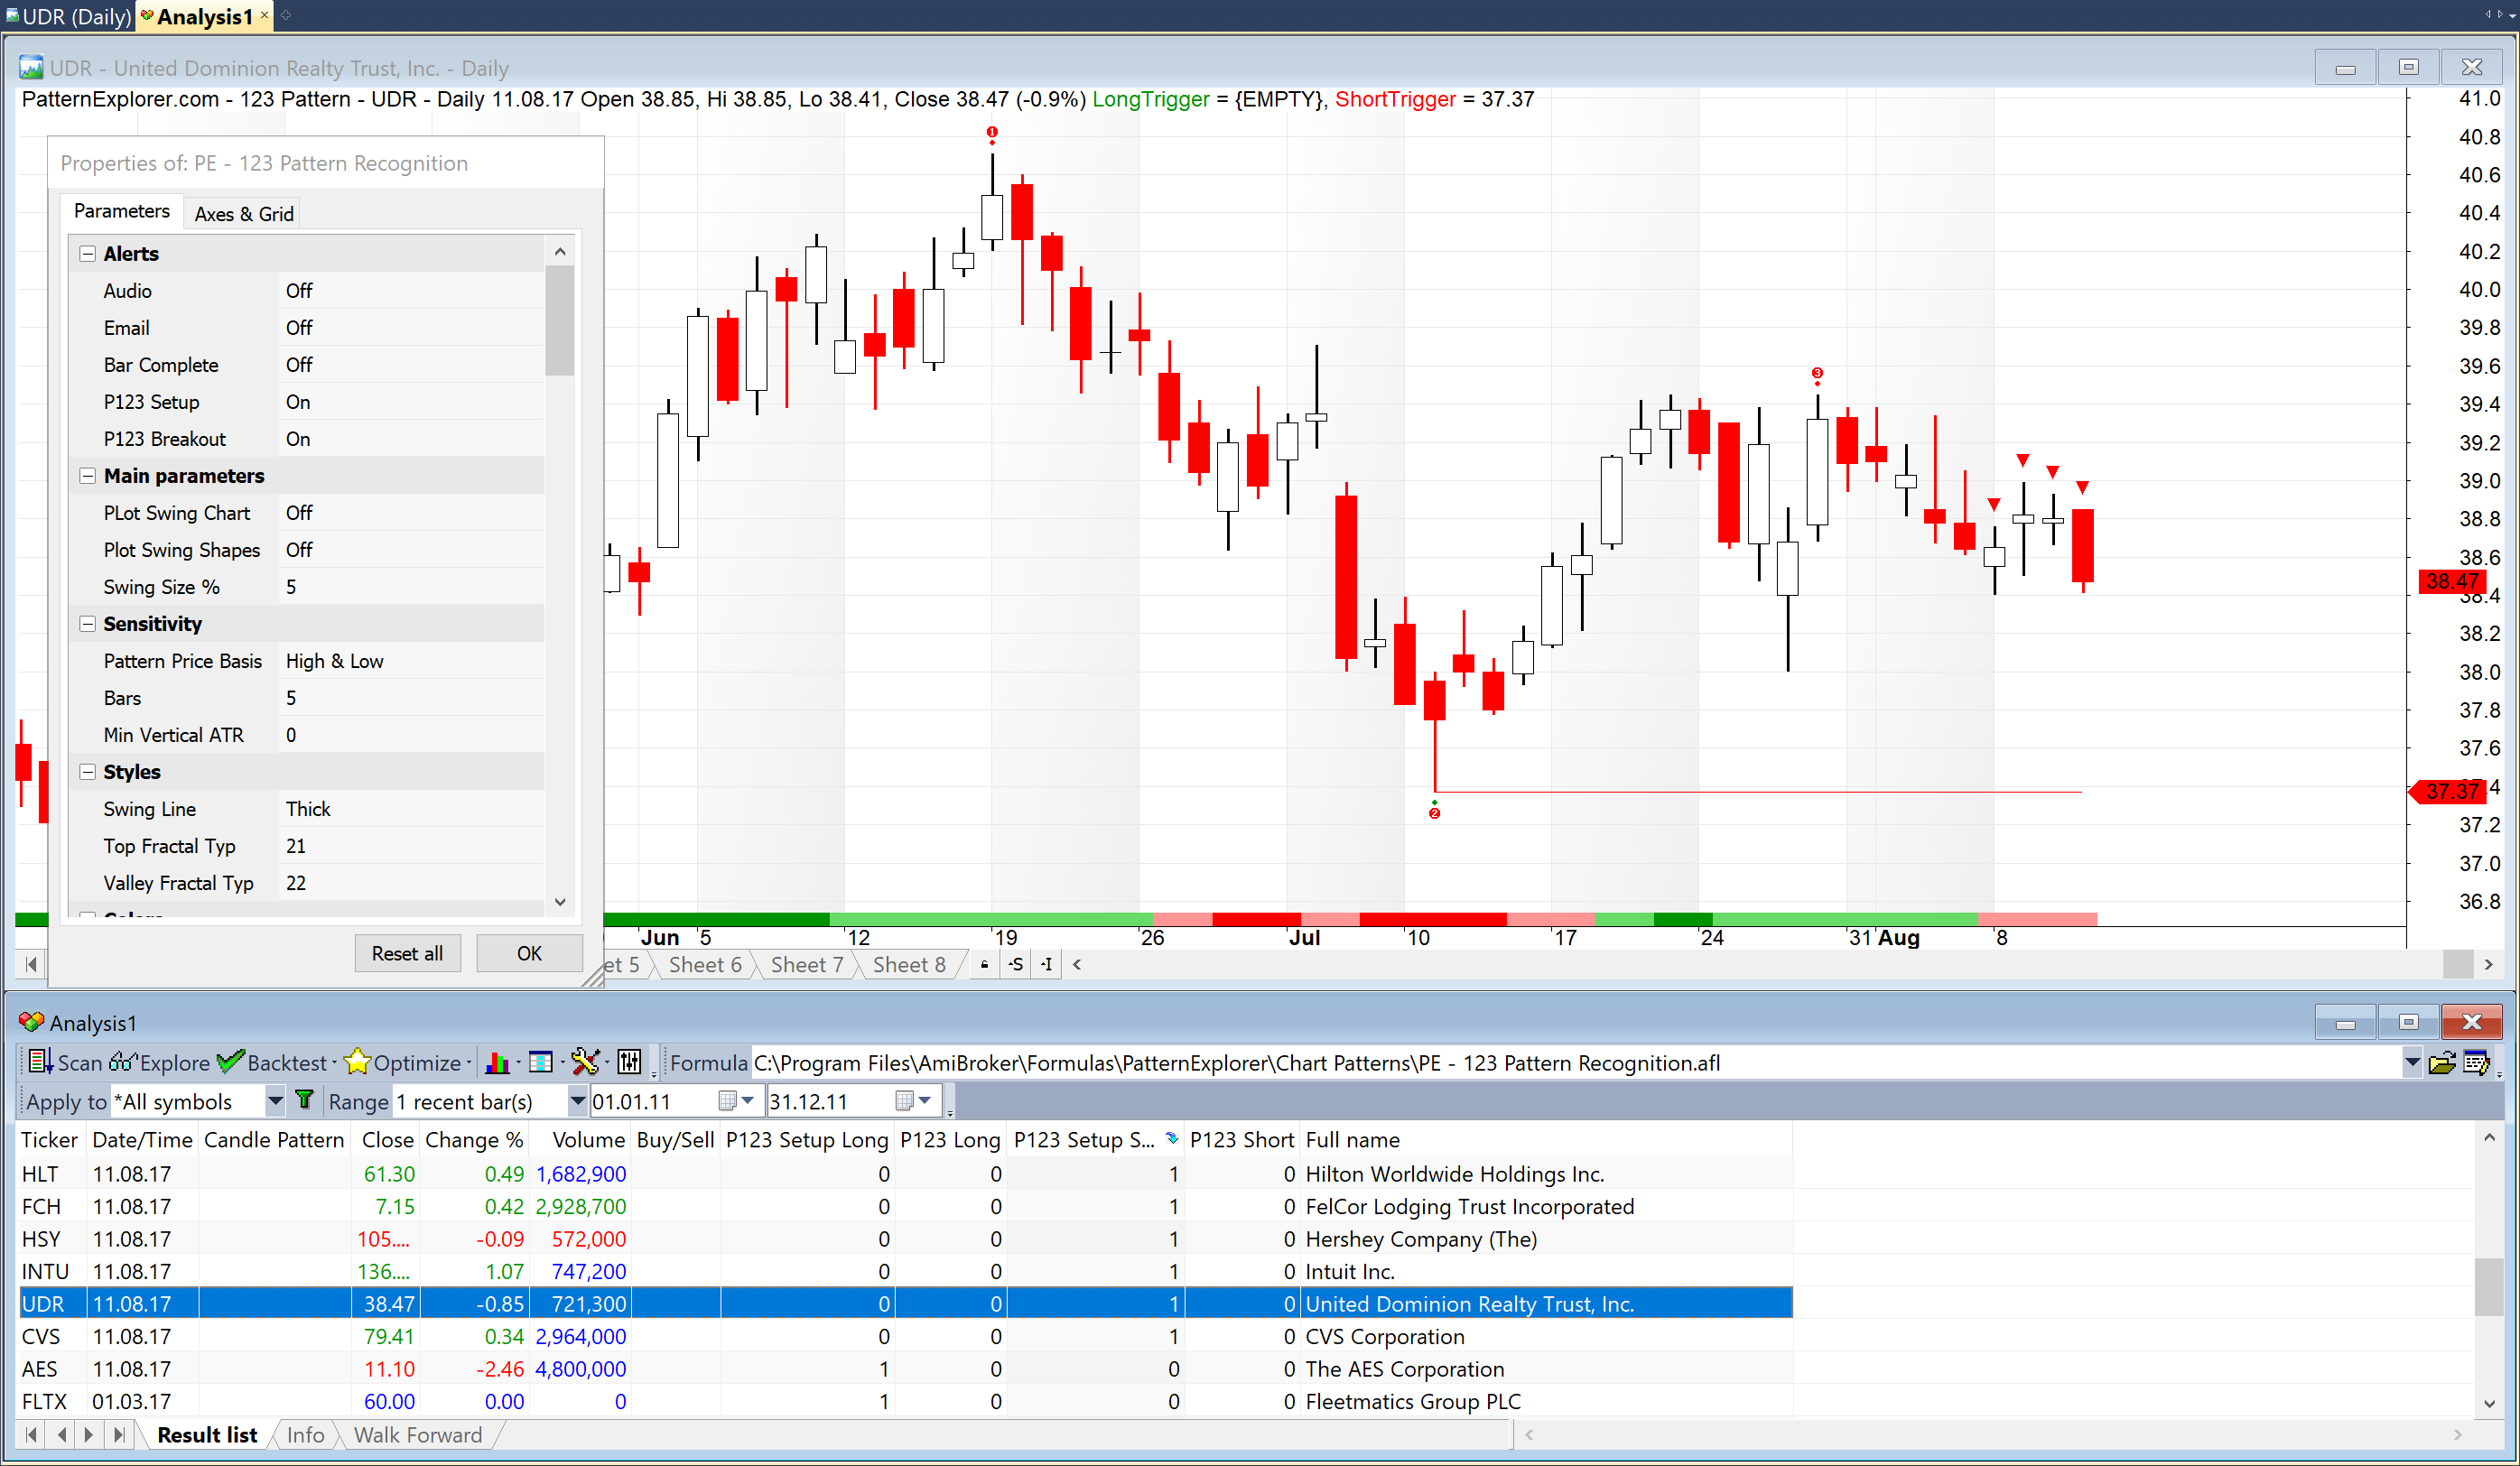Go to previous result tab arrow

tap(62, 1434)
